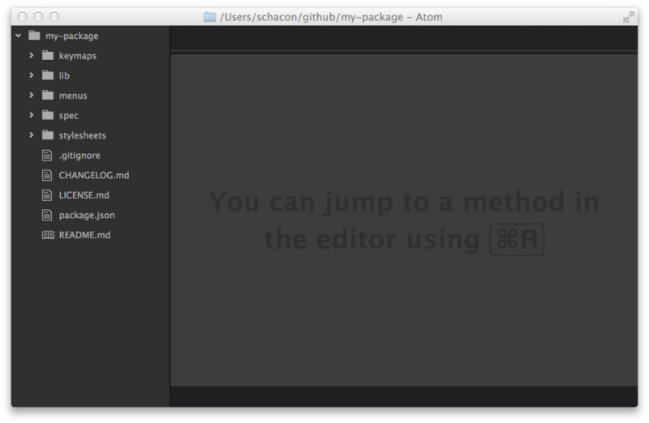Click the keymaps folder icon
This screenshot has height=423, width=649.
(48, 56)
